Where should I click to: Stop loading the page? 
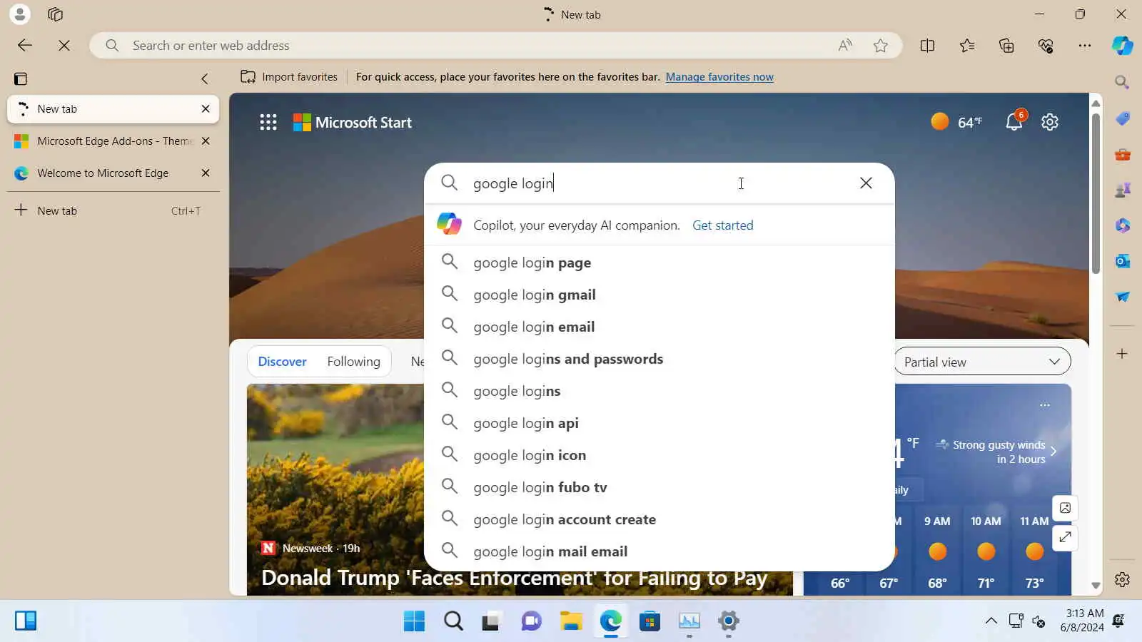click(64, 46)
